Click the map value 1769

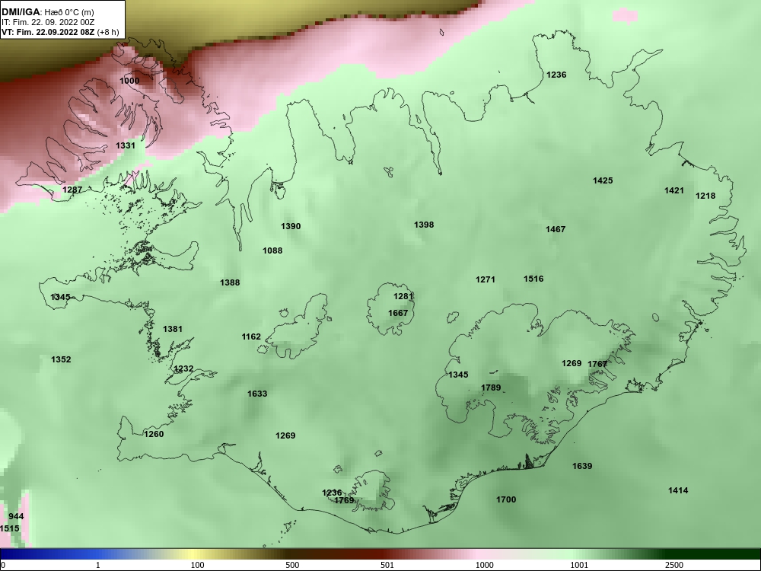pos(344,500)
